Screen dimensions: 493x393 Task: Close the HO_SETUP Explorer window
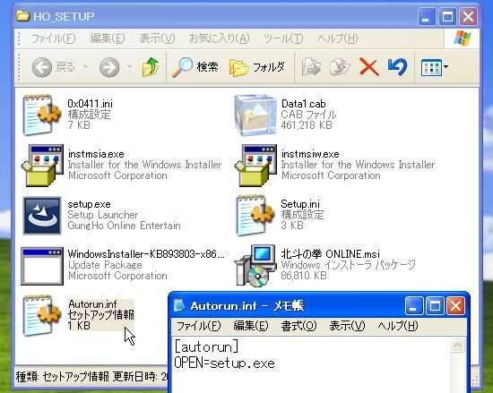tap(468, 16)
